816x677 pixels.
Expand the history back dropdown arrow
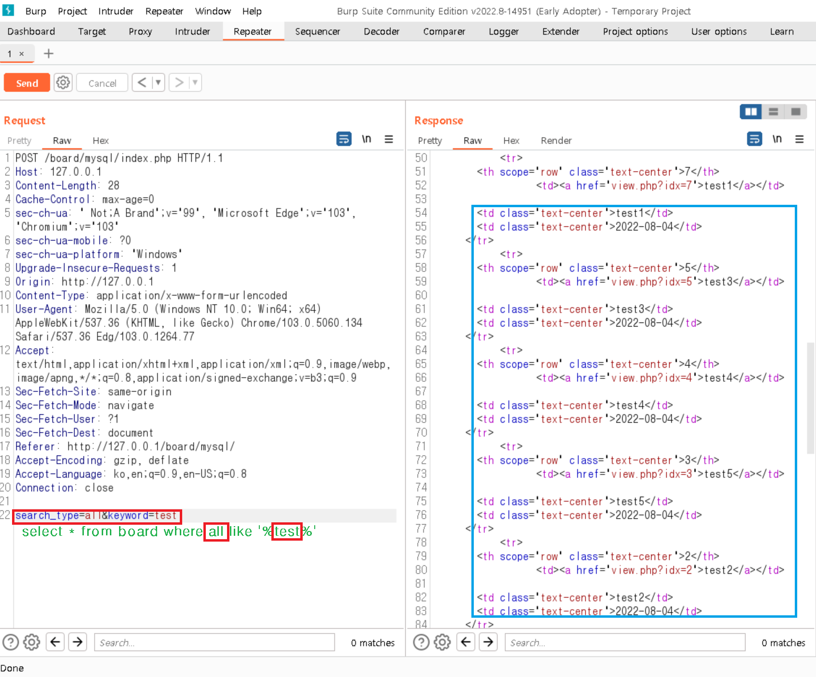point(158,83)
